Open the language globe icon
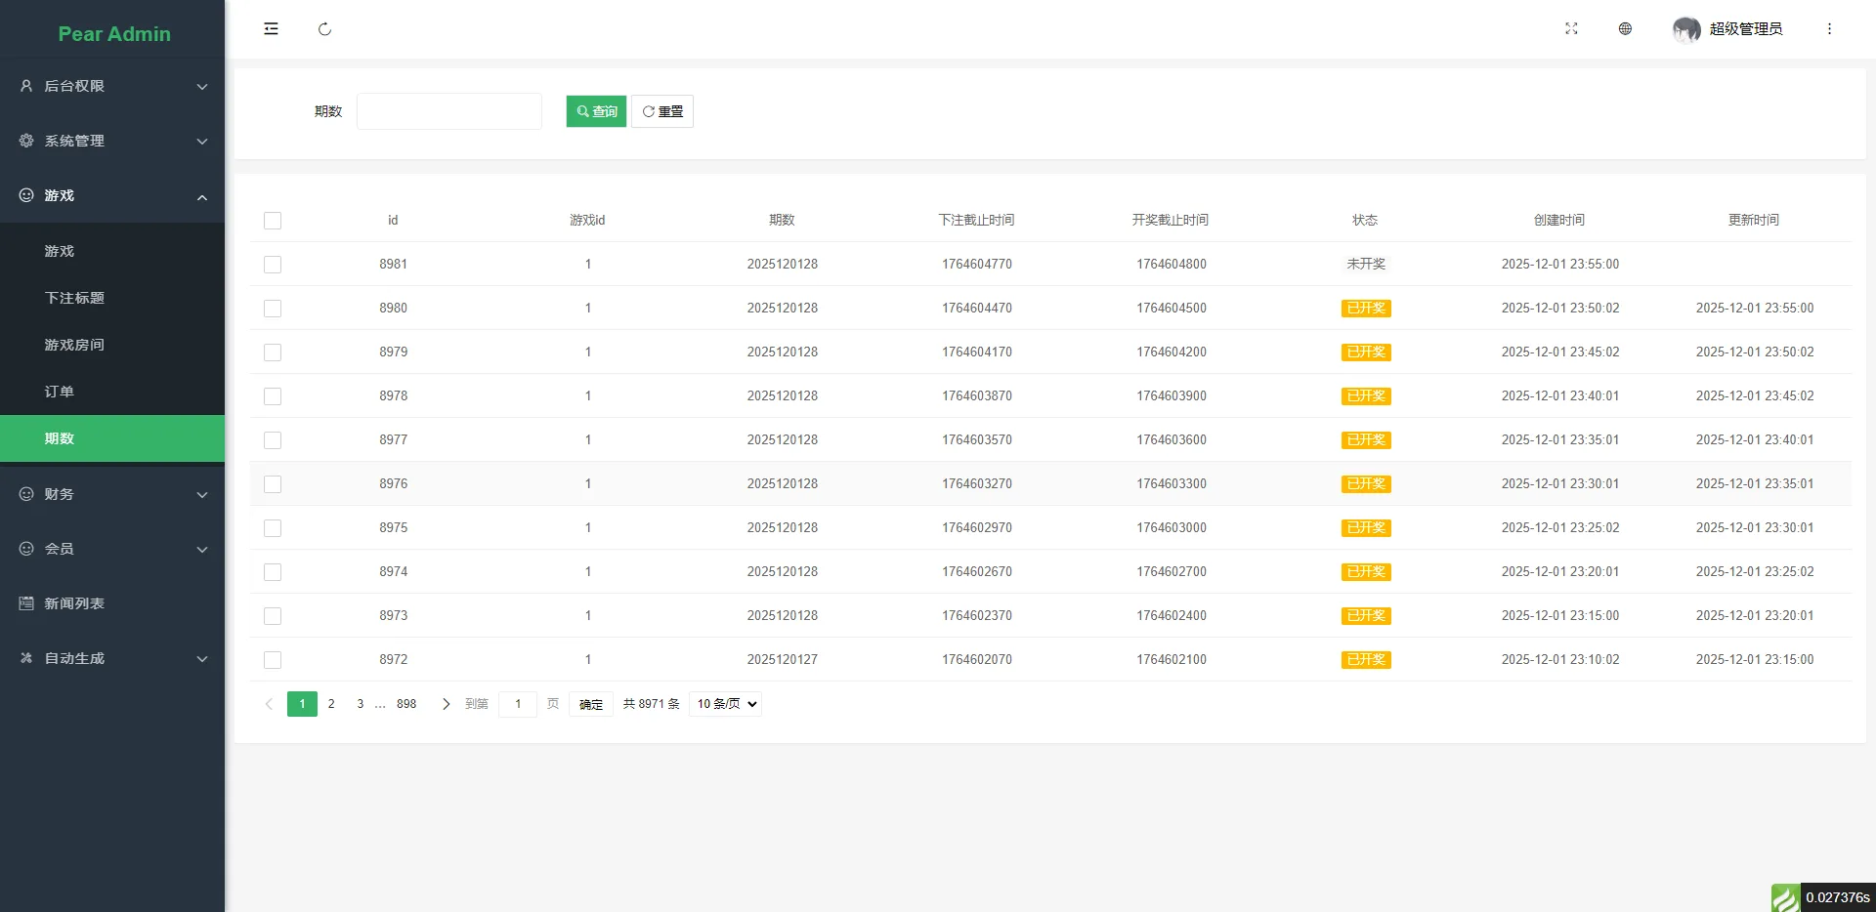This screenshot has height=912, width=1876. tap(1625, 29)
